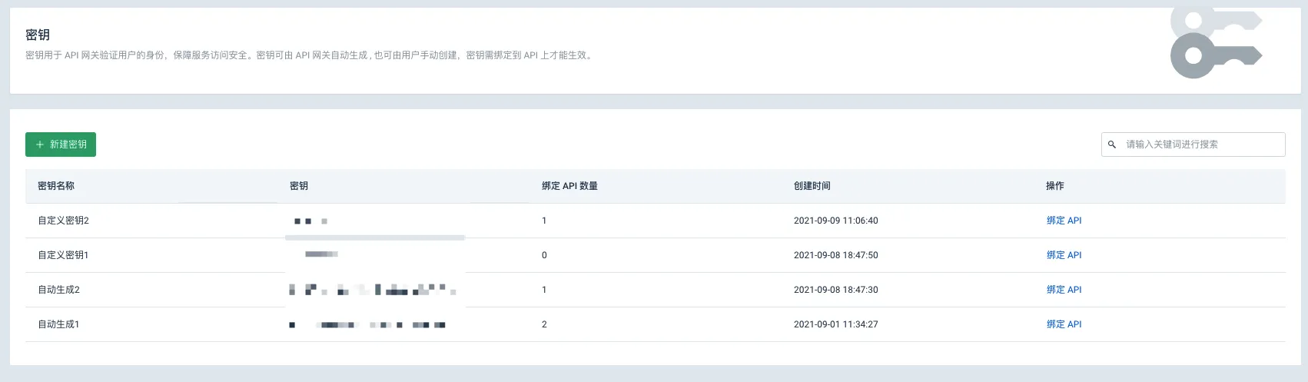Click the 2021-09-09 11:06:40 creation time
The image size is (1308, 382).
tap(836, 221)
